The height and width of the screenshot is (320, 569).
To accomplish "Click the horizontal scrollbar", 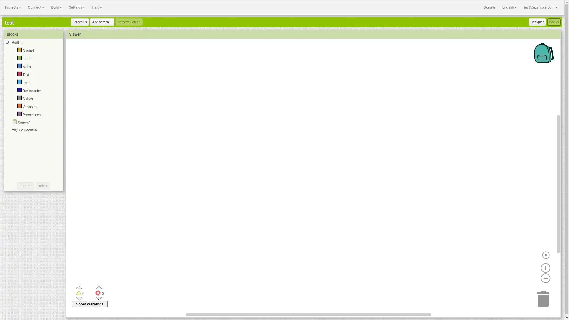I will pyautogui.click(x=308, y=315).
